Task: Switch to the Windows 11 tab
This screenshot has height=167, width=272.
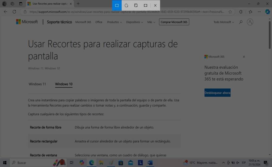Action: coord(37,84)
